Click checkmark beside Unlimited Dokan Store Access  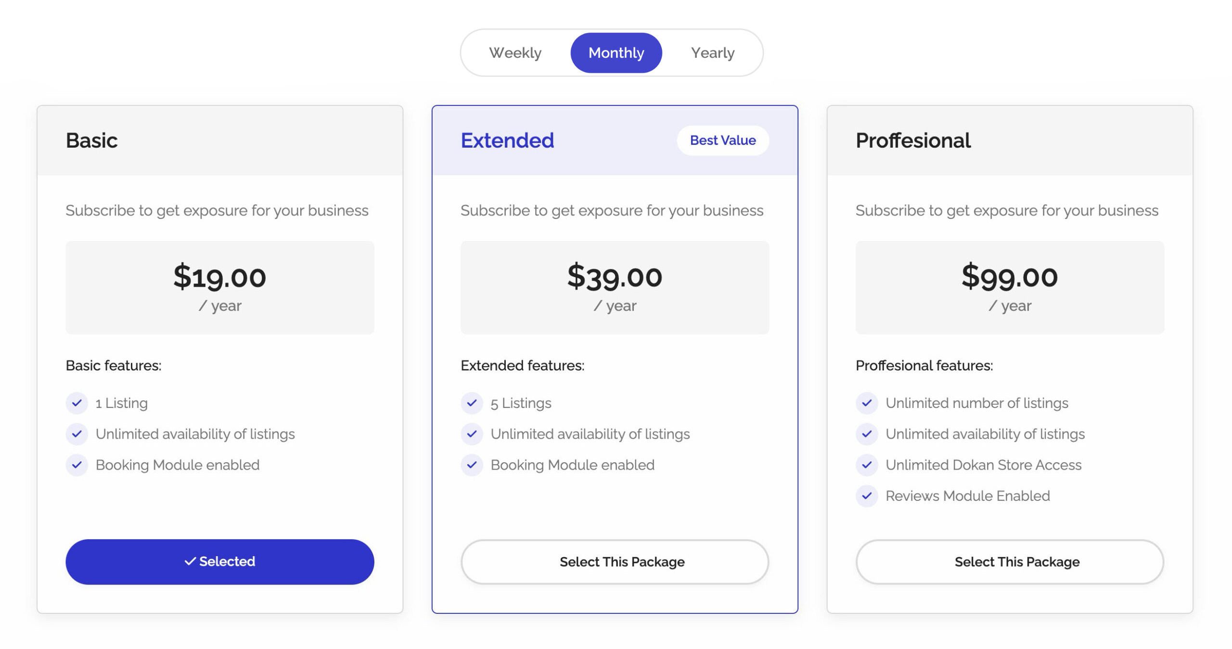867,465
